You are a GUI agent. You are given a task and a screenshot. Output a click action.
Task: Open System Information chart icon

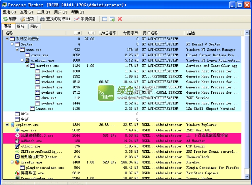77,19
